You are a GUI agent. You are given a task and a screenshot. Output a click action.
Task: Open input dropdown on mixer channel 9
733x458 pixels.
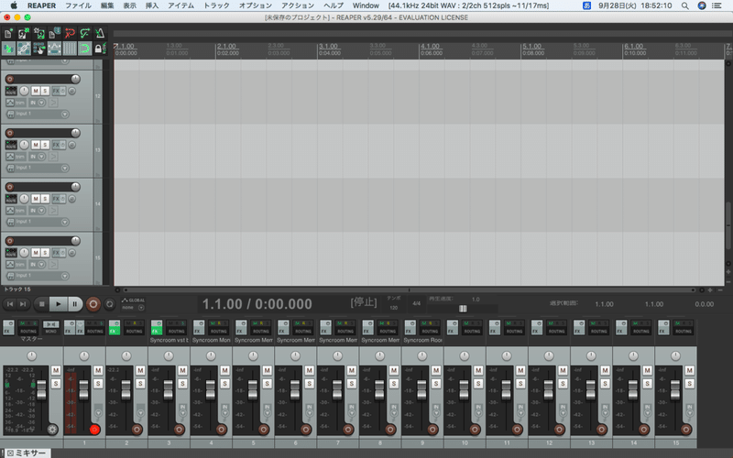(x=436, y=410)
